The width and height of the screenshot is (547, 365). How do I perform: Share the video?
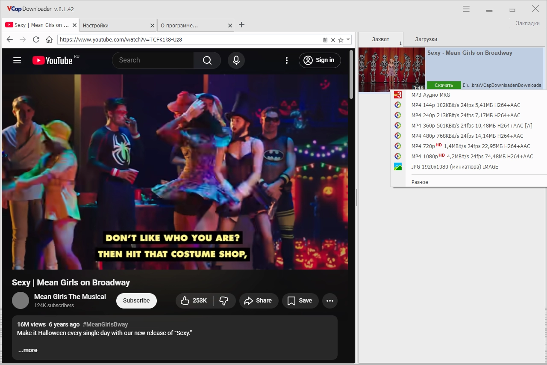pos(259,301)
